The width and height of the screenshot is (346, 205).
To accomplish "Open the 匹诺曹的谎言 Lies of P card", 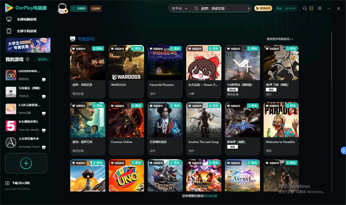I will coord(165,129).
